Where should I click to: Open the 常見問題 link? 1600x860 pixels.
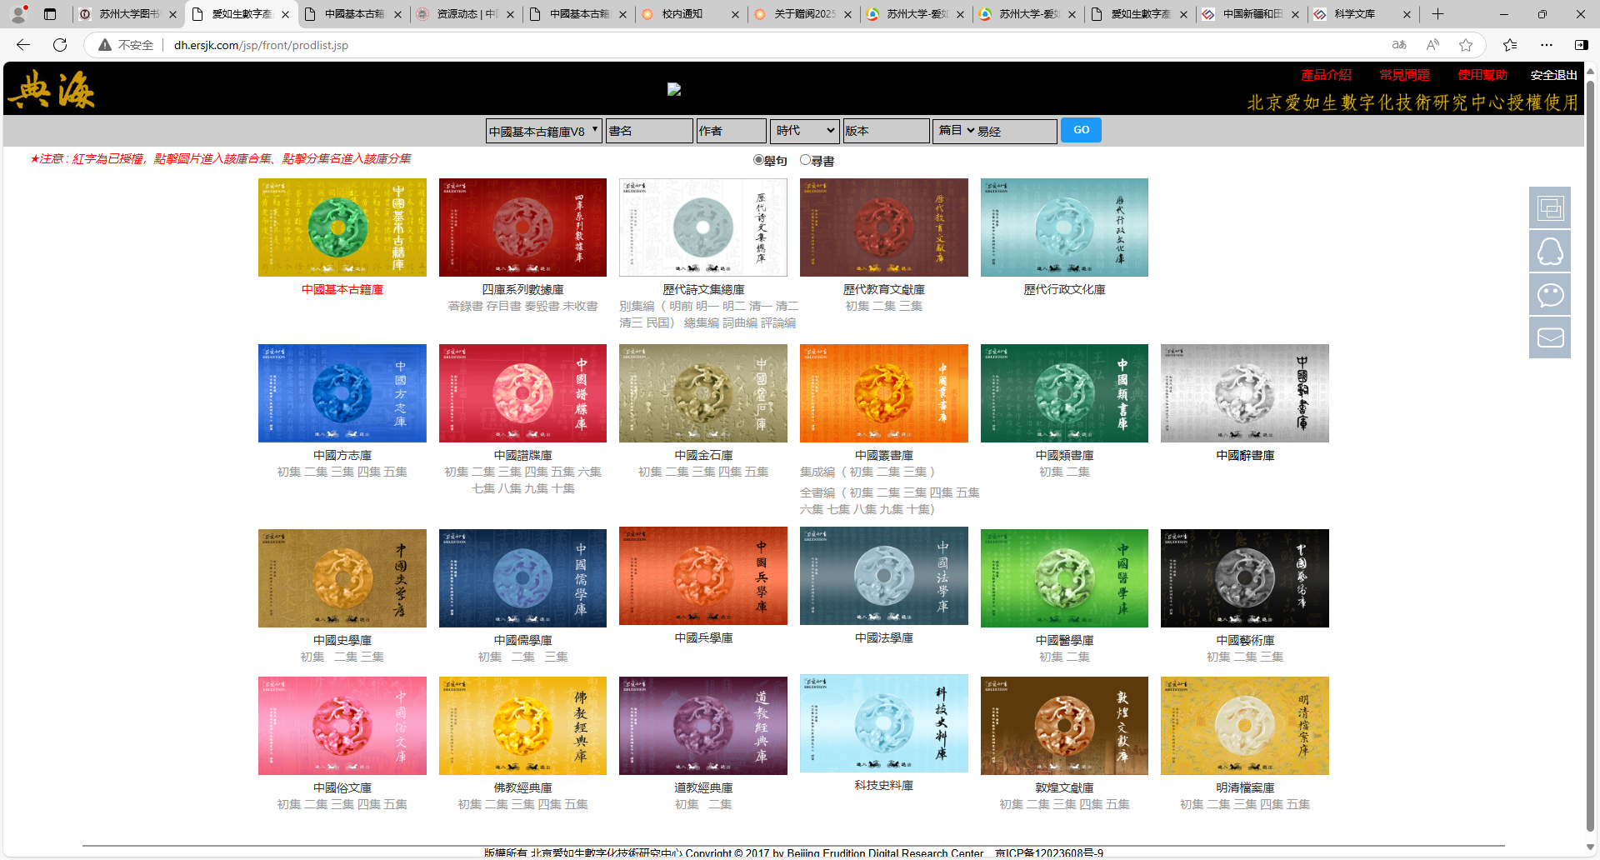click(1404, 75)
